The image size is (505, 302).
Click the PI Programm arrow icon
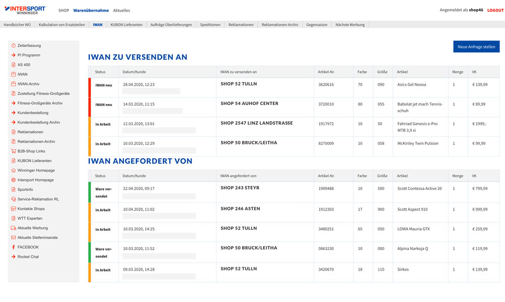[14, 55]
